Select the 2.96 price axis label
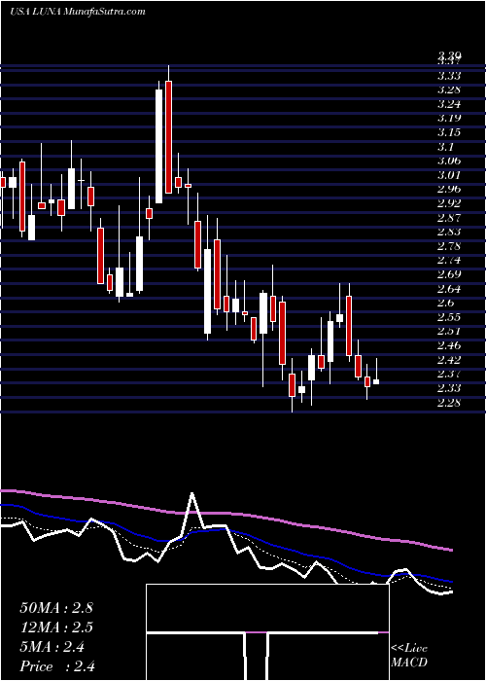This screenshot has width=486, height=681. 449,190
